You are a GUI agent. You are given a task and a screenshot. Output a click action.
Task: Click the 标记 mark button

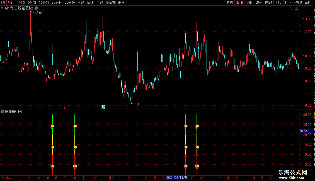[x=288, y=3]
